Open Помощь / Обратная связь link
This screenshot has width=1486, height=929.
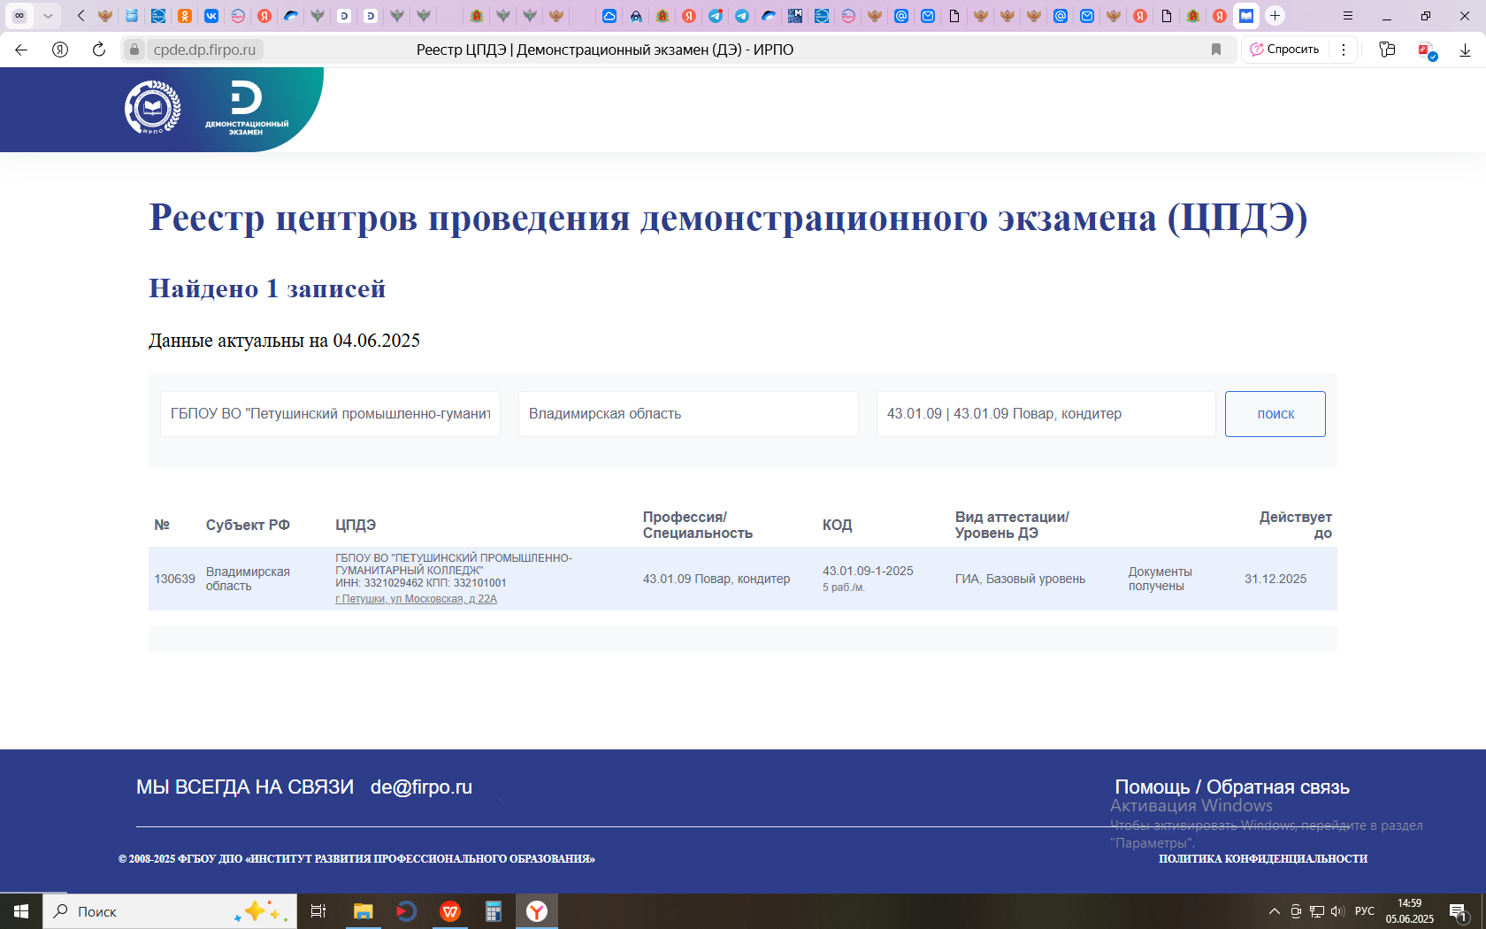(1231, 787)
